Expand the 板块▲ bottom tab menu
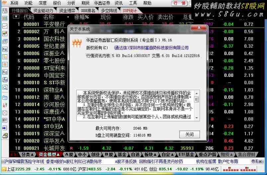 click(x=151, y=154)
